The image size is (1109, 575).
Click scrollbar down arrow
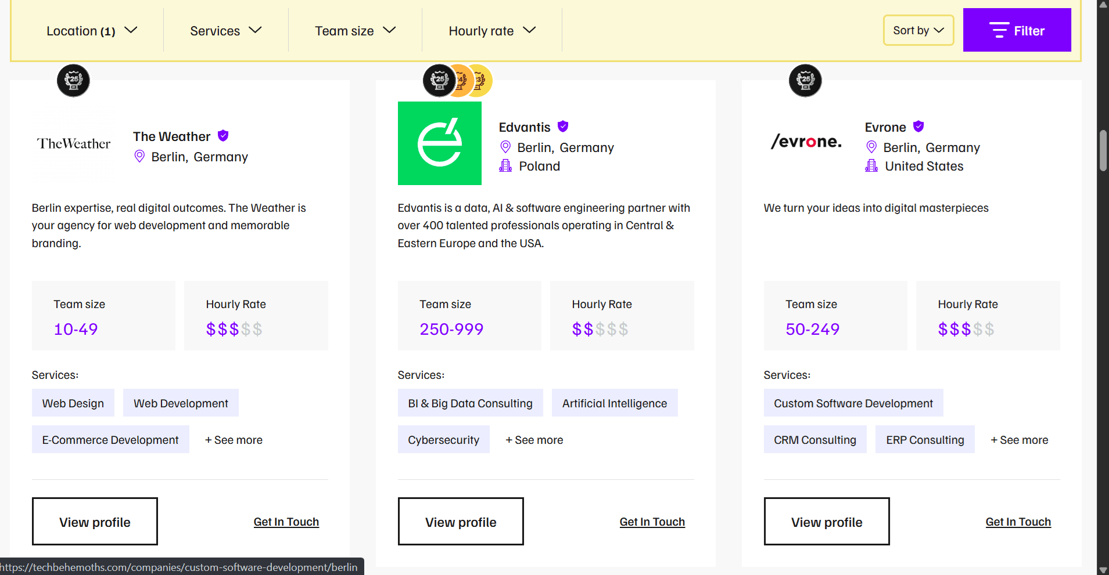[x=1103, y=570]
